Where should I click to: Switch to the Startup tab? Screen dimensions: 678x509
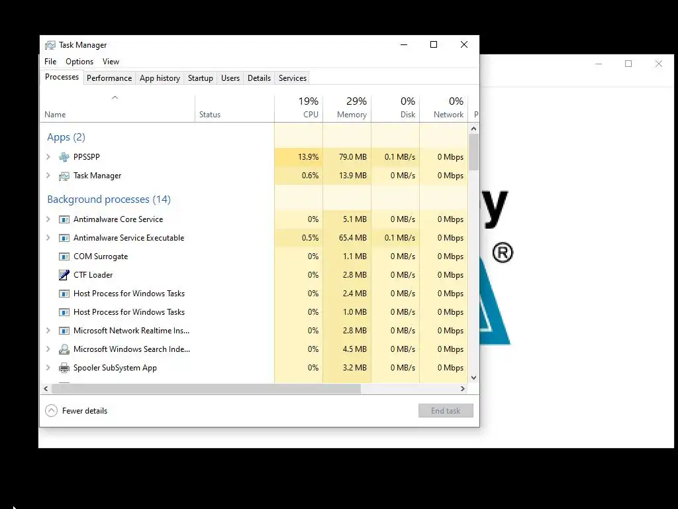[x=200, y=78]
